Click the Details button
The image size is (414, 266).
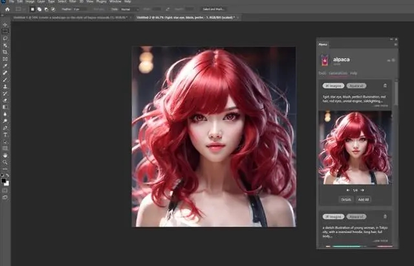pos(346,200)
